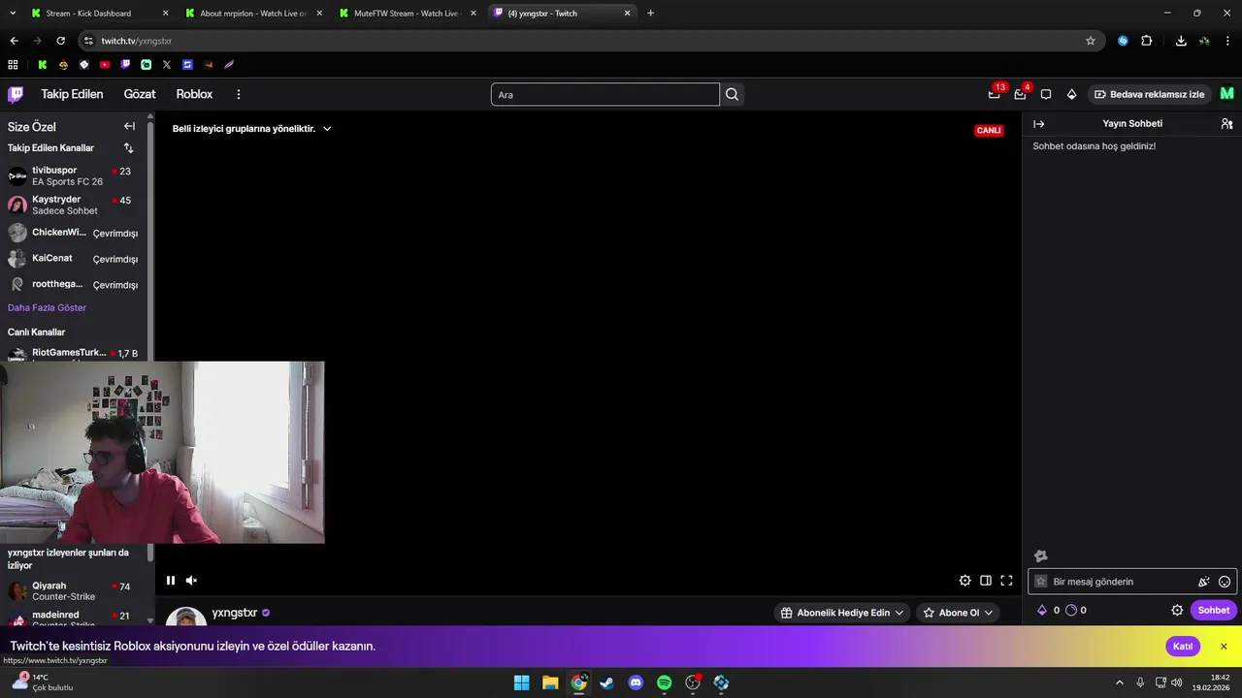The width and height of the screenshot is (1242, 698).
Task: Open chat settings gear
Action: point(1177,610)
